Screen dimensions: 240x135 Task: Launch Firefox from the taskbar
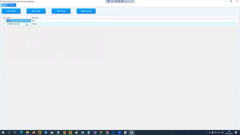(33, 132)
